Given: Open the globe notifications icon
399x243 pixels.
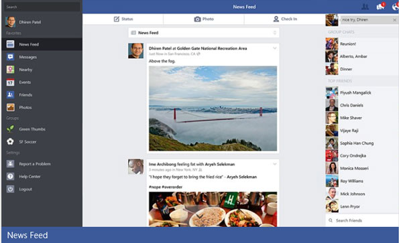Looking at the screenshot, I should click(x=396, y=7).
